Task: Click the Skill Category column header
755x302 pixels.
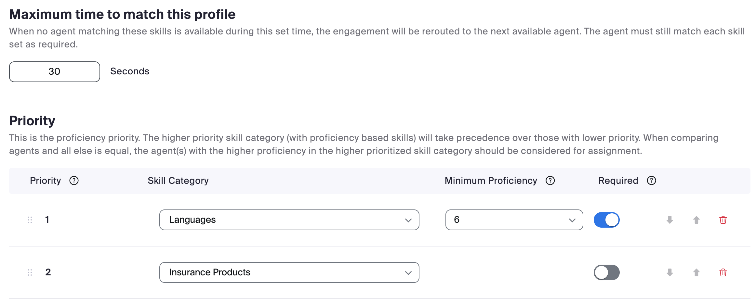Action: (x=178, y=181)
